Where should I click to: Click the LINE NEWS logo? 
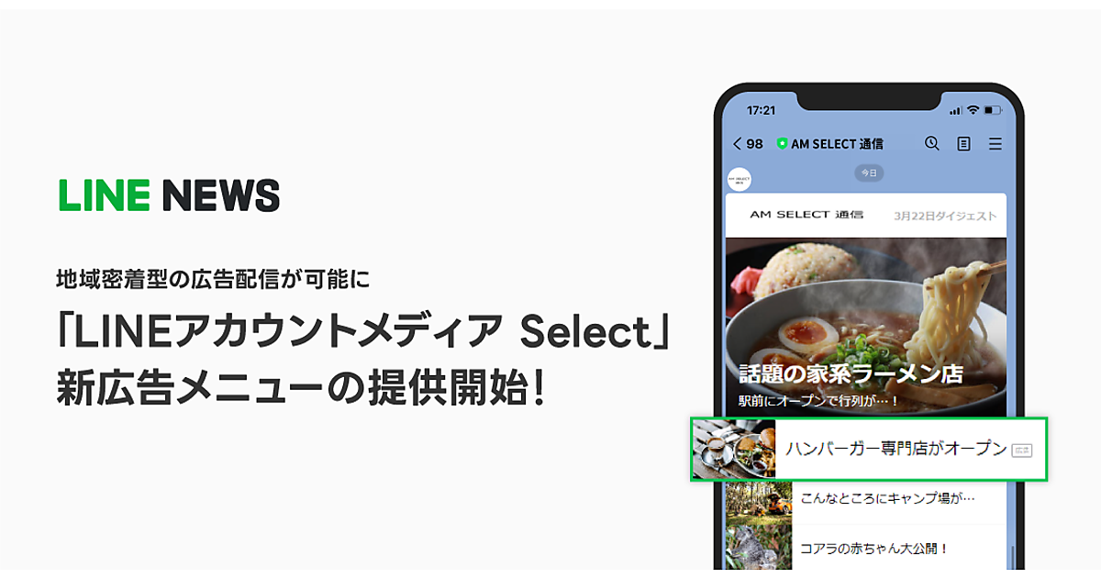169,195
